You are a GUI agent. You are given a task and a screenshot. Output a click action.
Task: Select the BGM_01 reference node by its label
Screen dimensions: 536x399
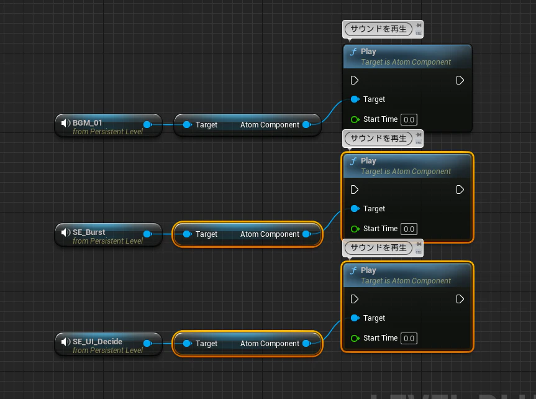[x=87, y=123]
